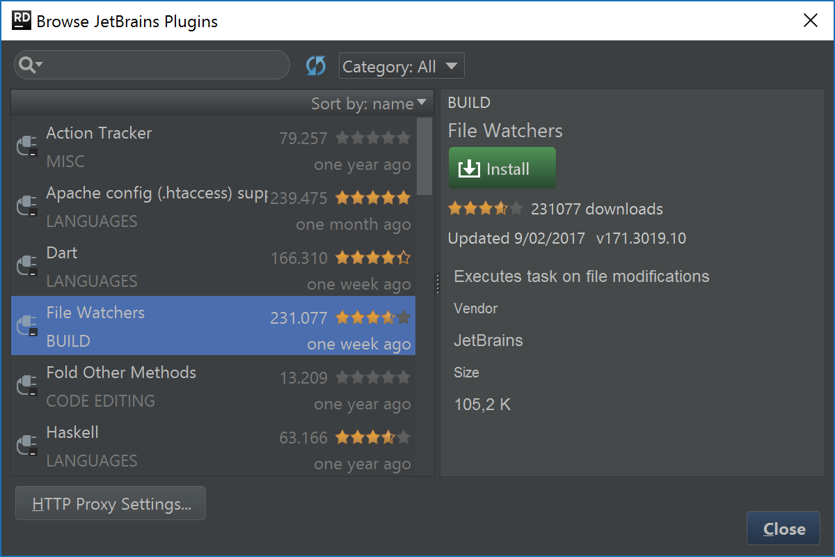
Task: Click the File Watchers title in details
Action: [x=505, y=131]
